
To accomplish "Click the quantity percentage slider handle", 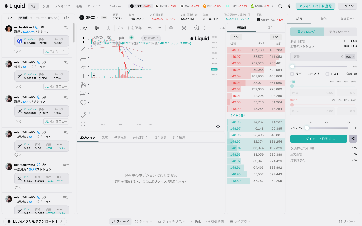I will [x=292, y=66].
